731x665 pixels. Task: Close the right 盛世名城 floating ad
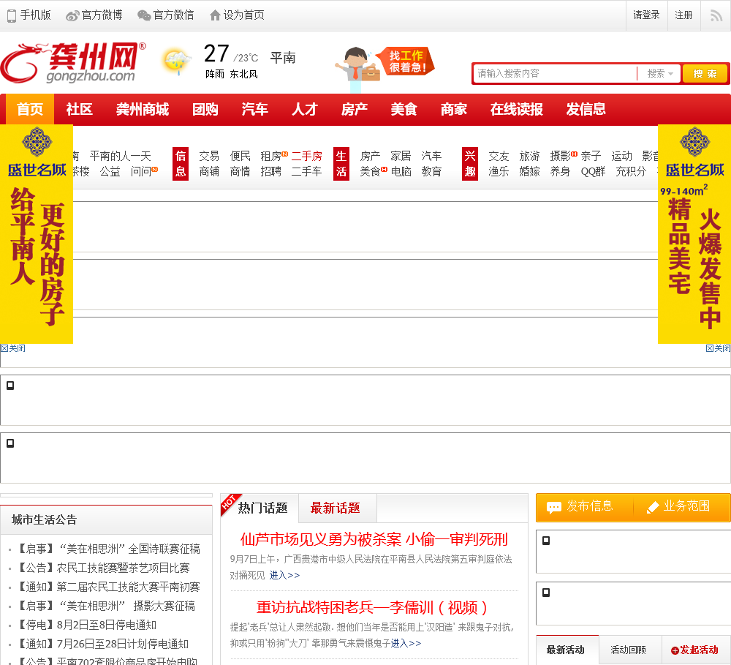pos(718,349)
